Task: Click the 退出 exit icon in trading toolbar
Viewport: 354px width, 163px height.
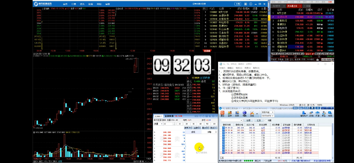Action: pos(222,114)
